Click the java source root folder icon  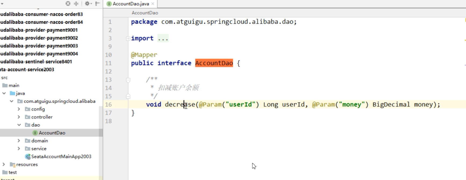pos(12,93)
